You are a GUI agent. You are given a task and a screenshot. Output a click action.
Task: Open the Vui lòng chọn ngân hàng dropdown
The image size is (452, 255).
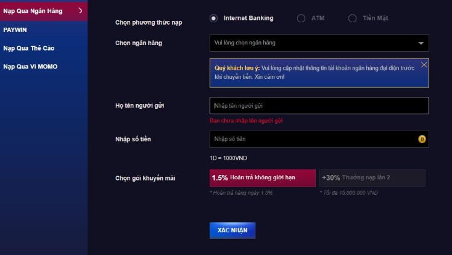[x=319, y=43]
